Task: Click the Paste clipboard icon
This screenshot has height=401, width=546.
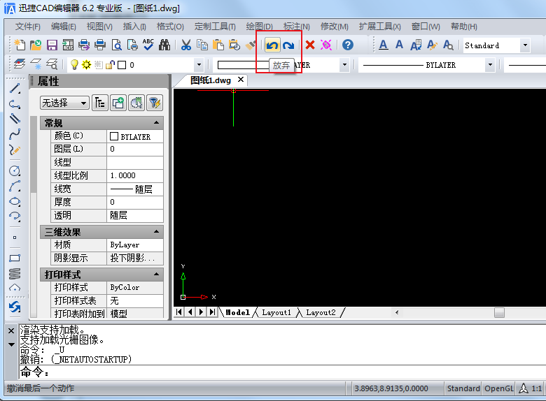Action: point(218,45)
